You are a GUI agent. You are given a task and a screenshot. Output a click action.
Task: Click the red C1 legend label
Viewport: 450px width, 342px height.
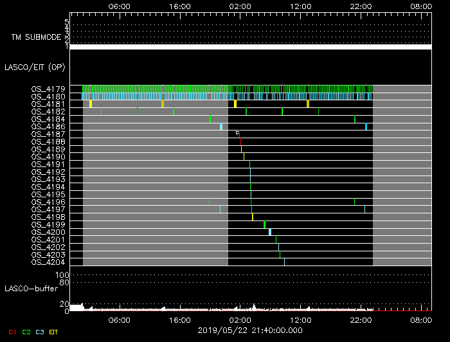point(12,332)
